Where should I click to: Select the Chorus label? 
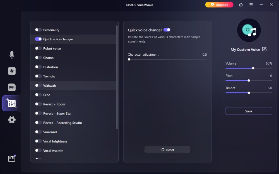48,58
